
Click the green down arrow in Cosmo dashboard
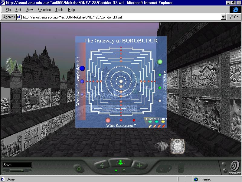[x=116, y=170]
